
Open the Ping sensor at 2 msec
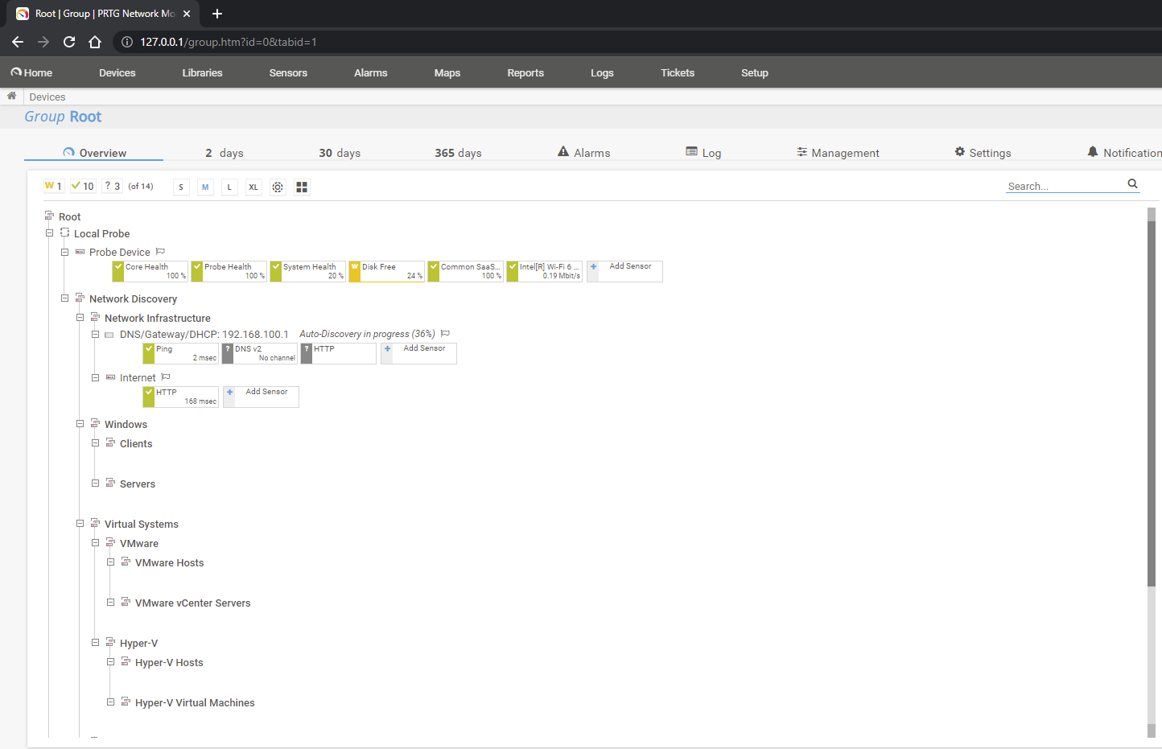coord(181,353)
